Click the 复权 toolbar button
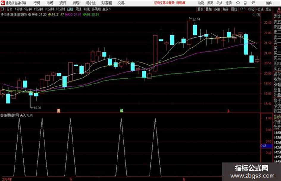This screenshot has width=281, height=181. tap(200, 9)
